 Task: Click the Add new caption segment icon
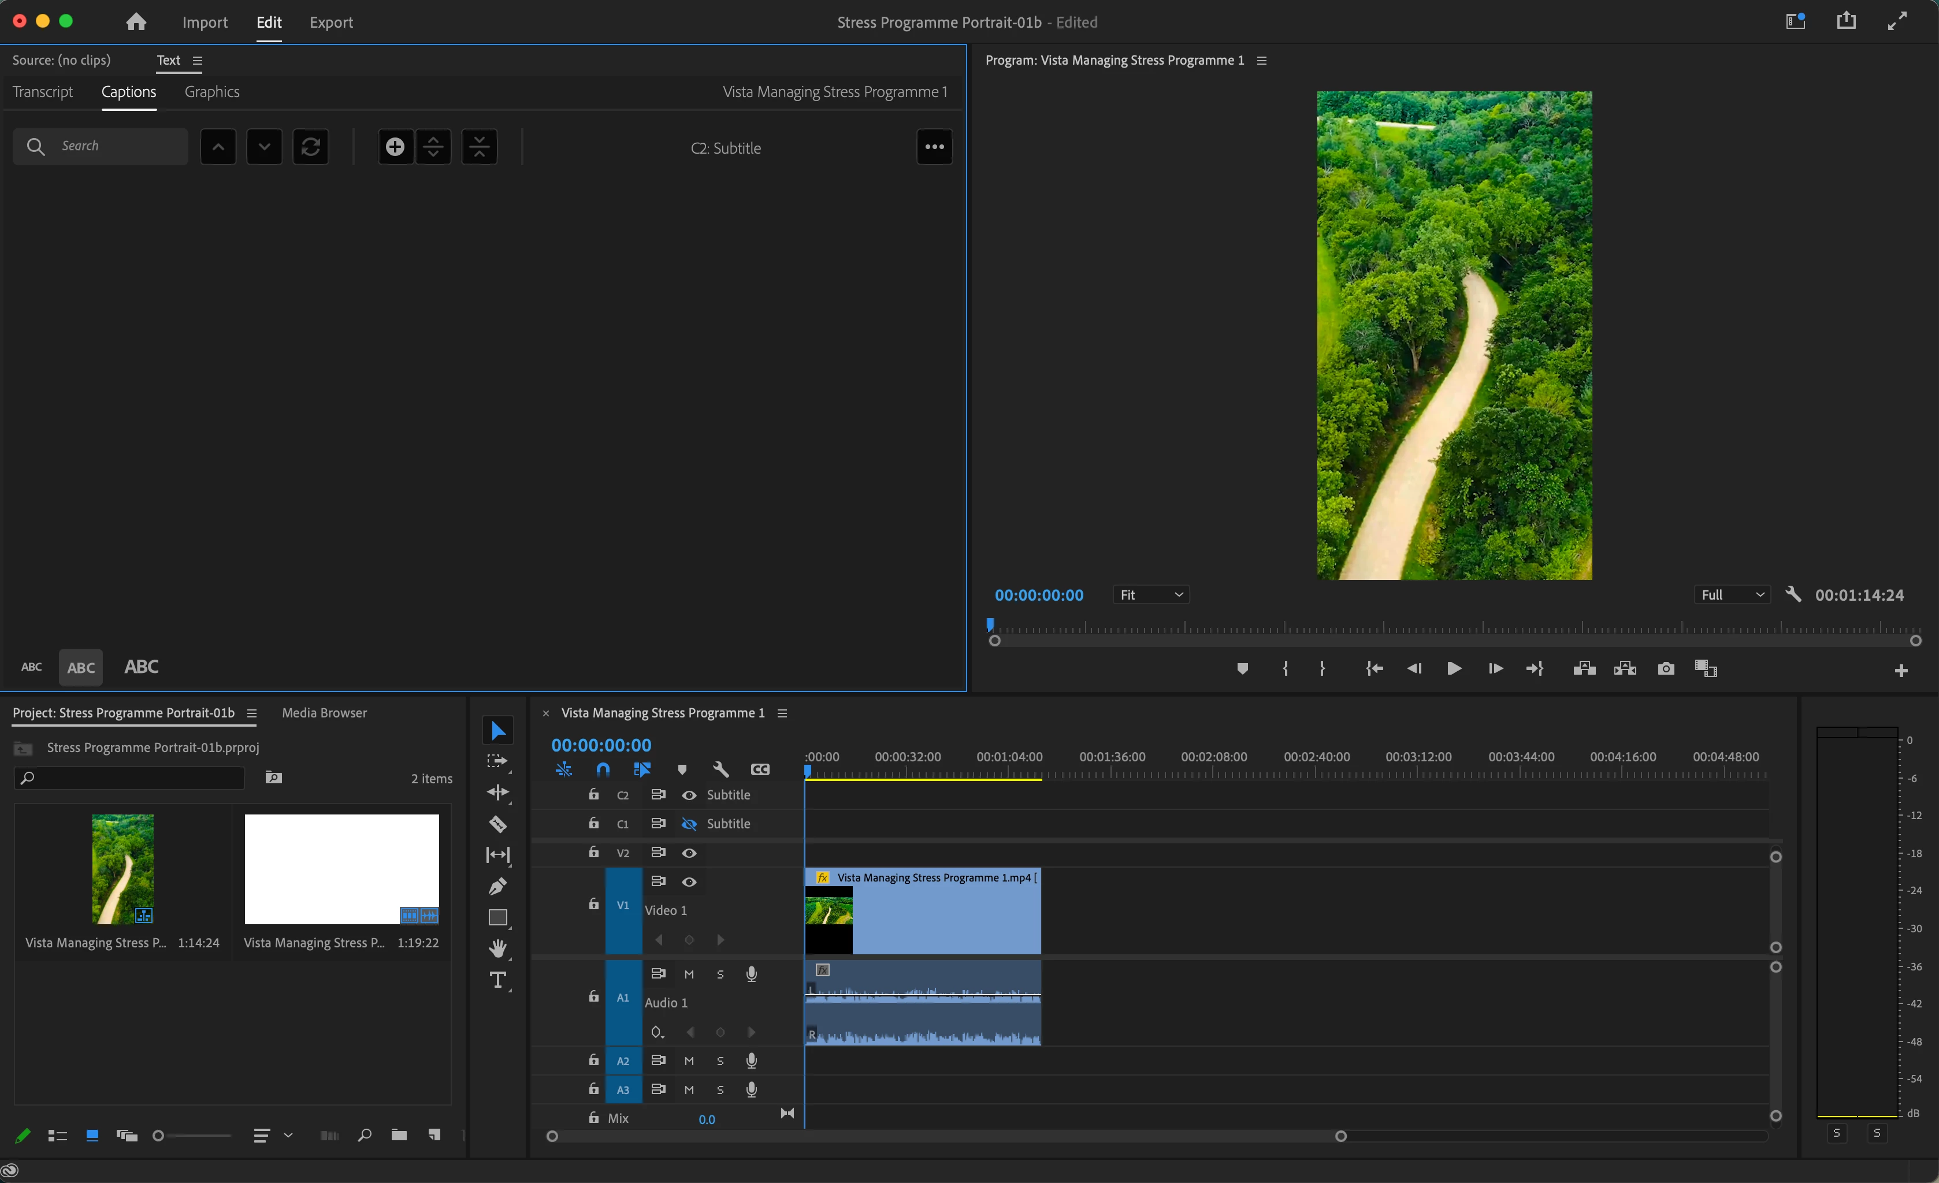point(395,147)
